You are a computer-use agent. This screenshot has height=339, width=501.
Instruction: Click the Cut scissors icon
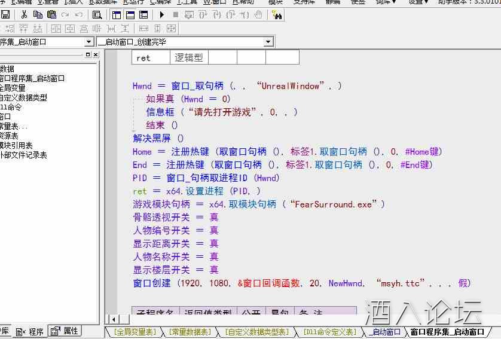(24, 14)
